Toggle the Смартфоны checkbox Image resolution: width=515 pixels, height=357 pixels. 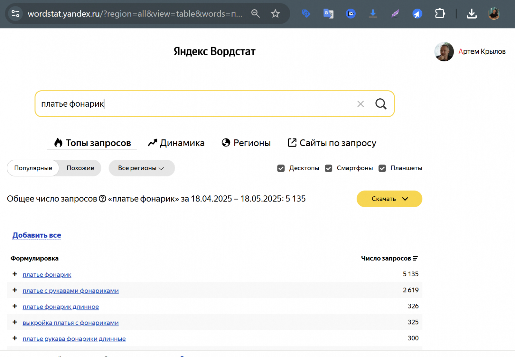[328, 168]
